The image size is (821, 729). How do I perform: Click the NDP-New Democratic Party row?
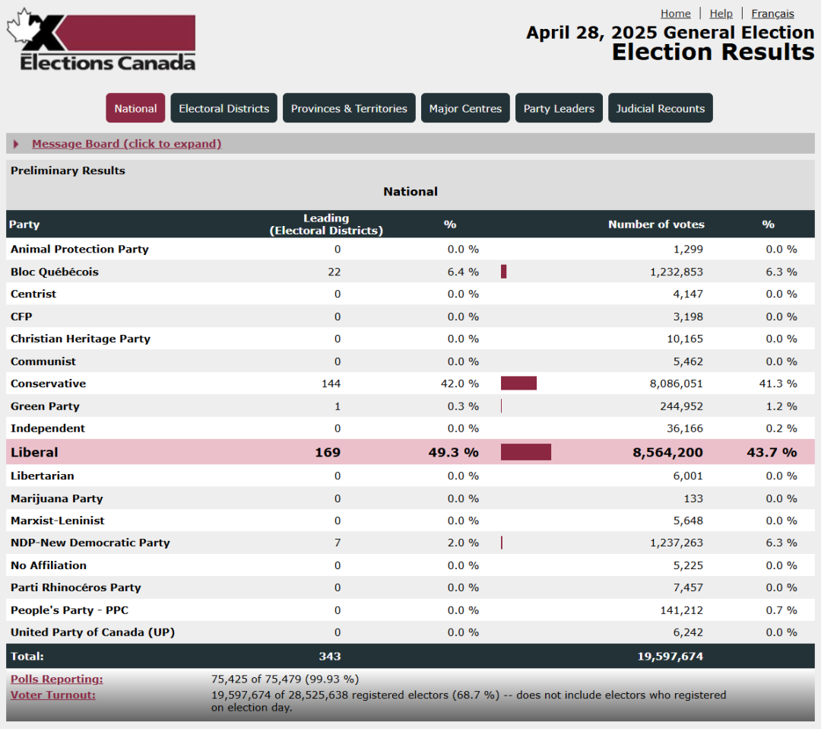tap(410, 543)
